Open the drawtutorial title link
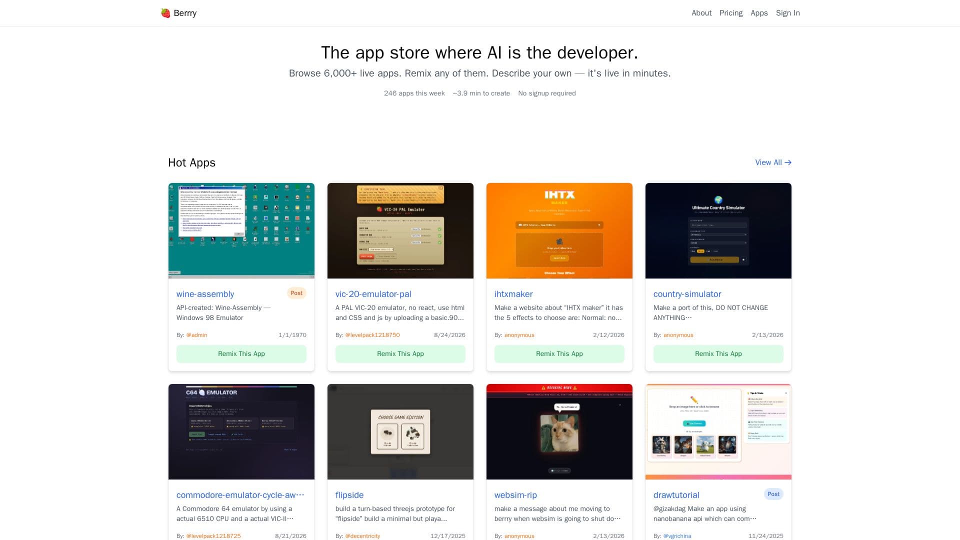This screenshot has width=960, height=540. click(676, 495)
